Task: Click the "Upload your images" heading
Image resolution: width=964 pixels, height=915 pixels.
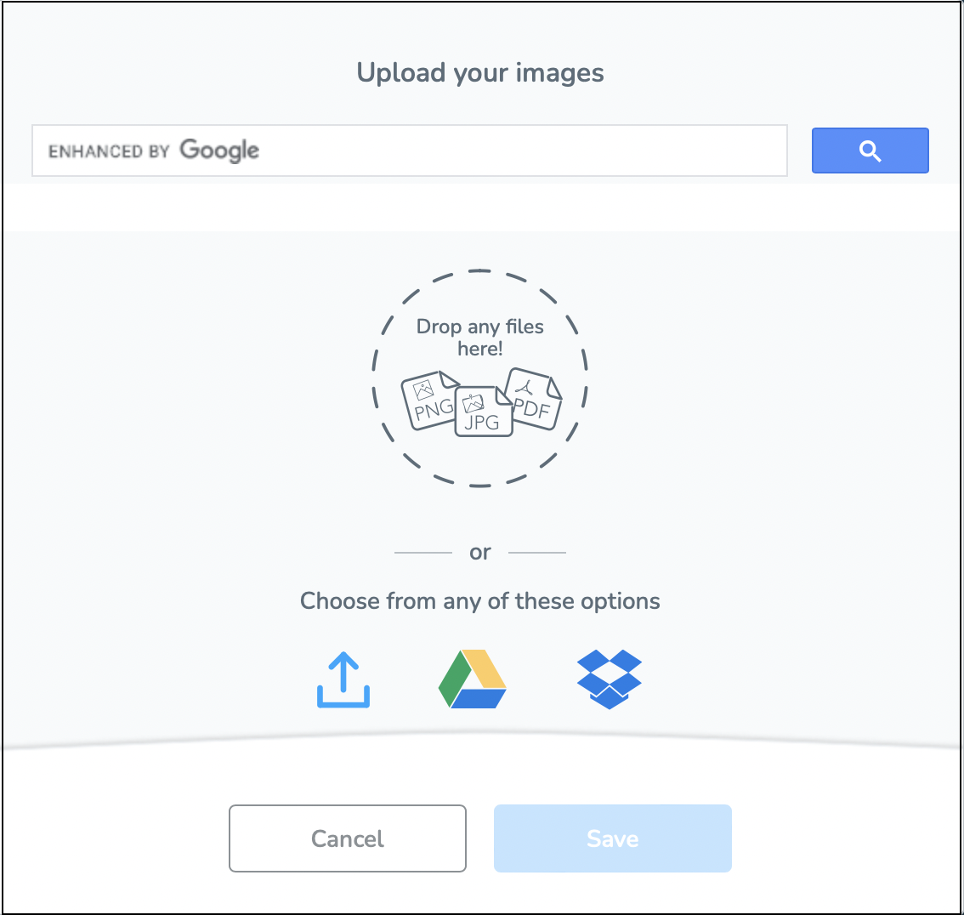Action: tap(480, 73)
